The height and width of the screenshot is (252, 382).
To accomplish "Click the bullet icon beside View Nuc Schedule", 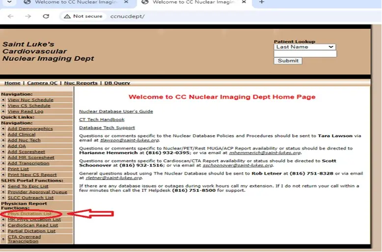I will click(x=3, y=100).
